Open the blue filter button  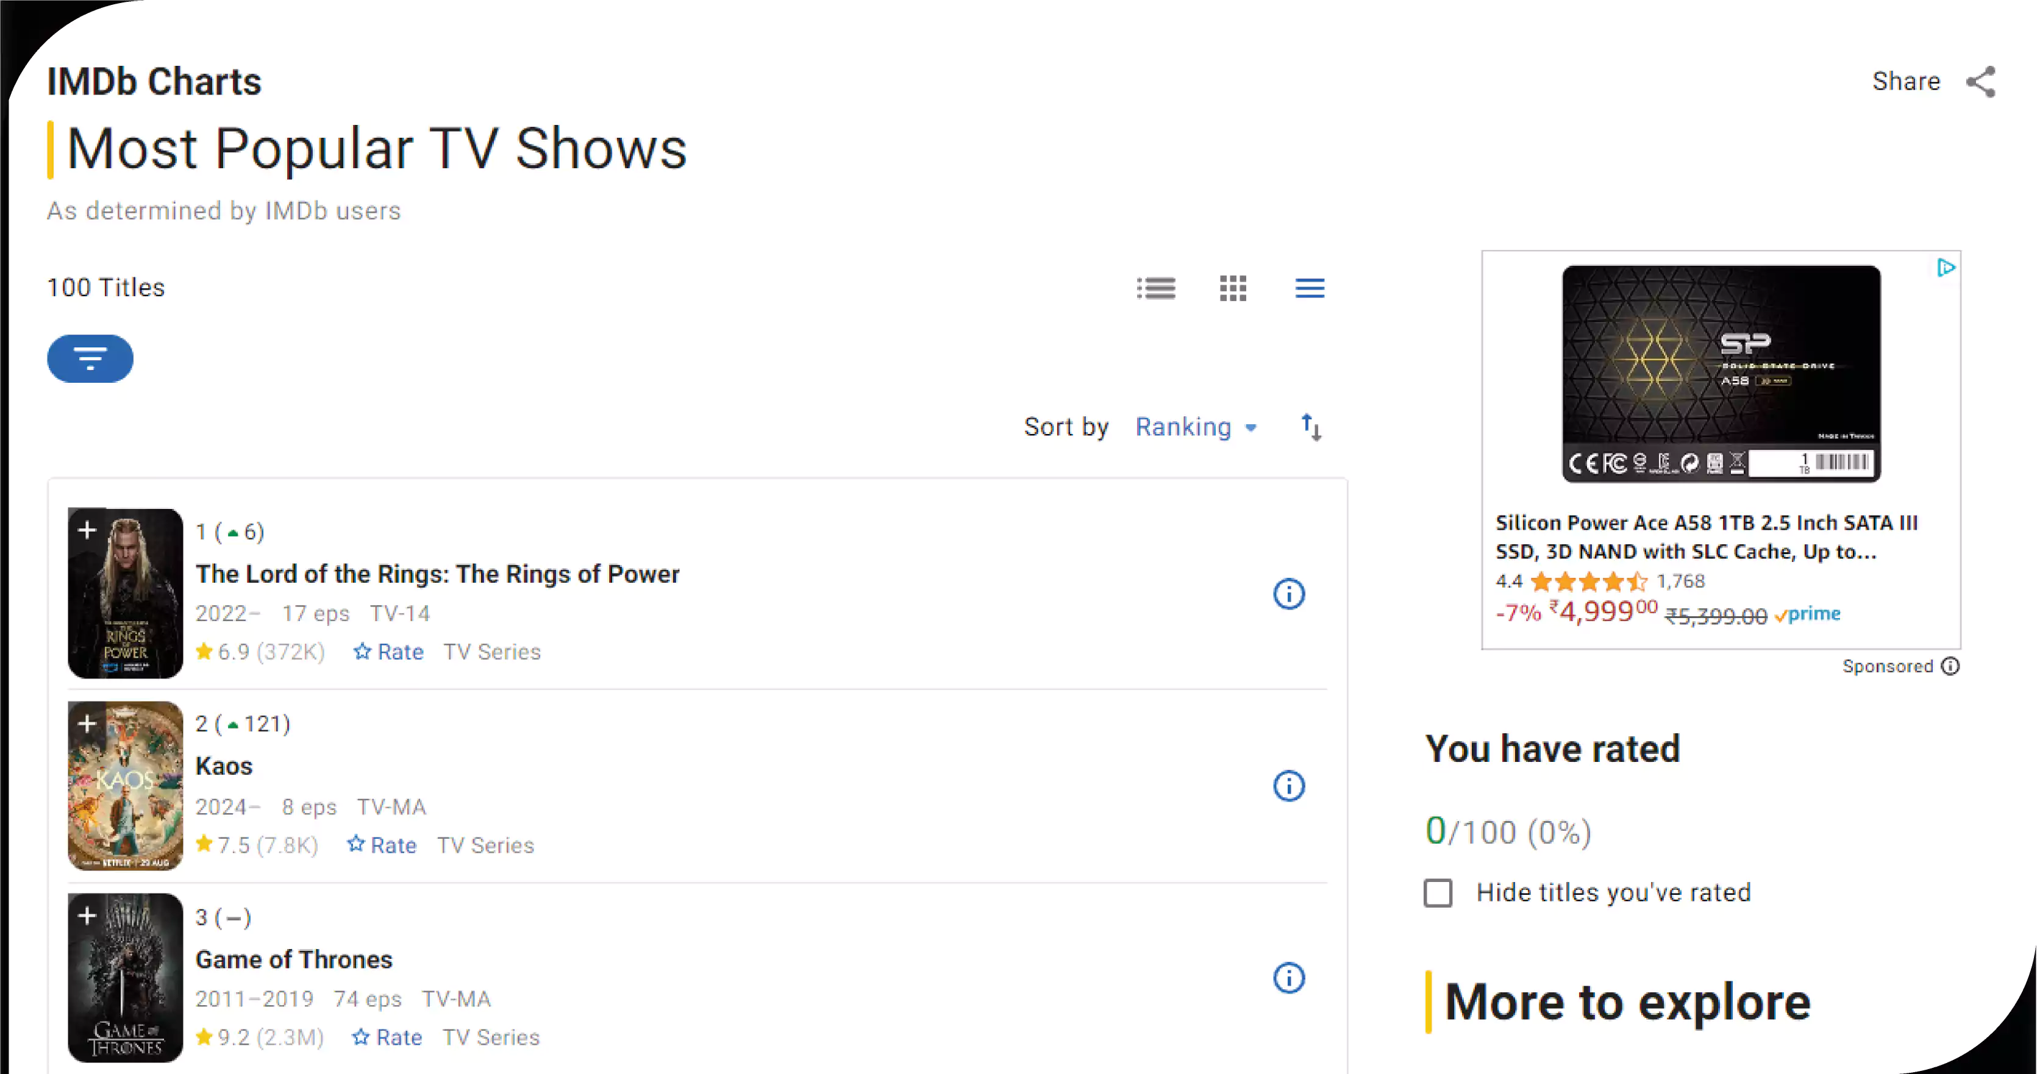tap(90, 359)
